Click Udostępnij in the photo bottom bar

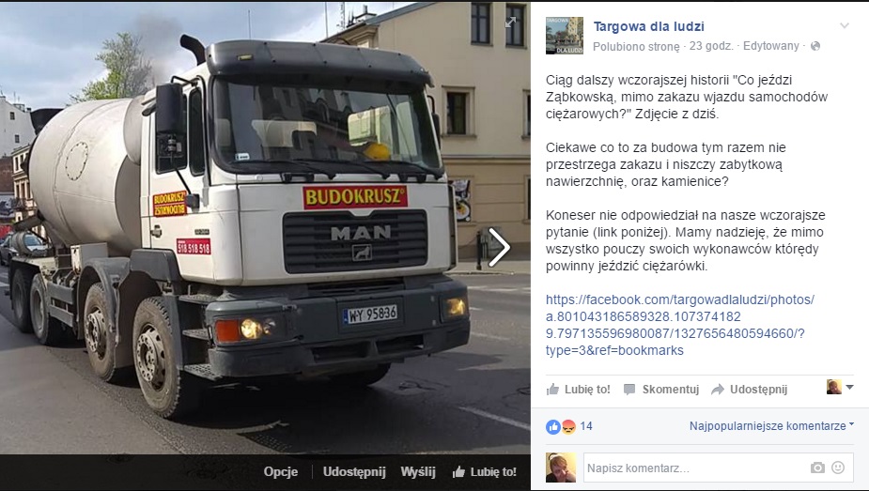coord(354,472)
